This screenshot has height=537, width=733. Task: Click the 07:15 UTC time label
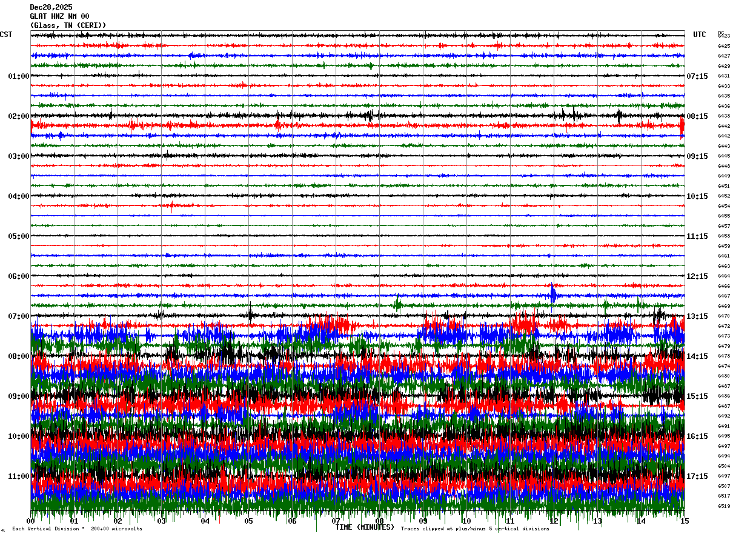point(697,76)
